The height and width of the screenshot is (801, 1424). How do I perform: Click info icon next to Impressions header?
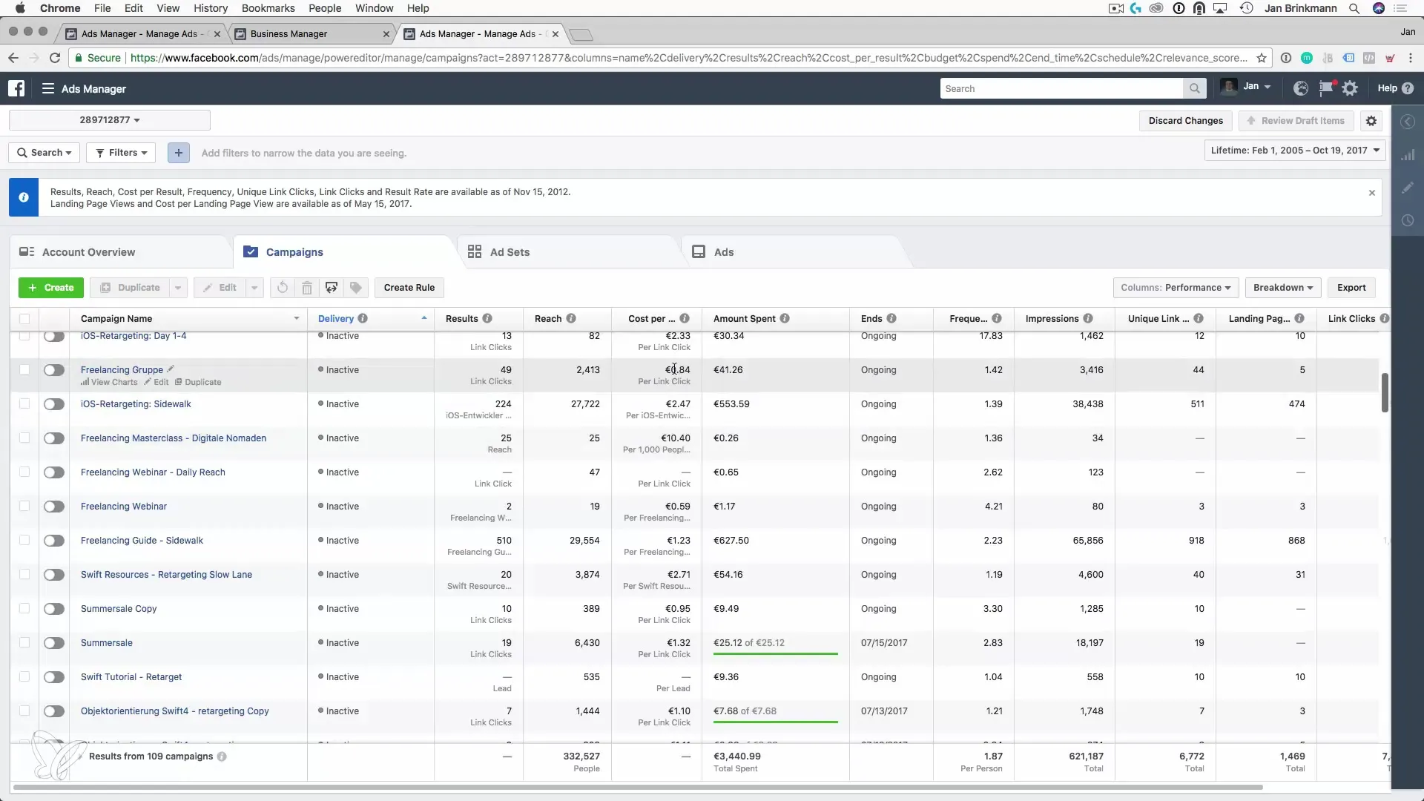[1088, 318]
